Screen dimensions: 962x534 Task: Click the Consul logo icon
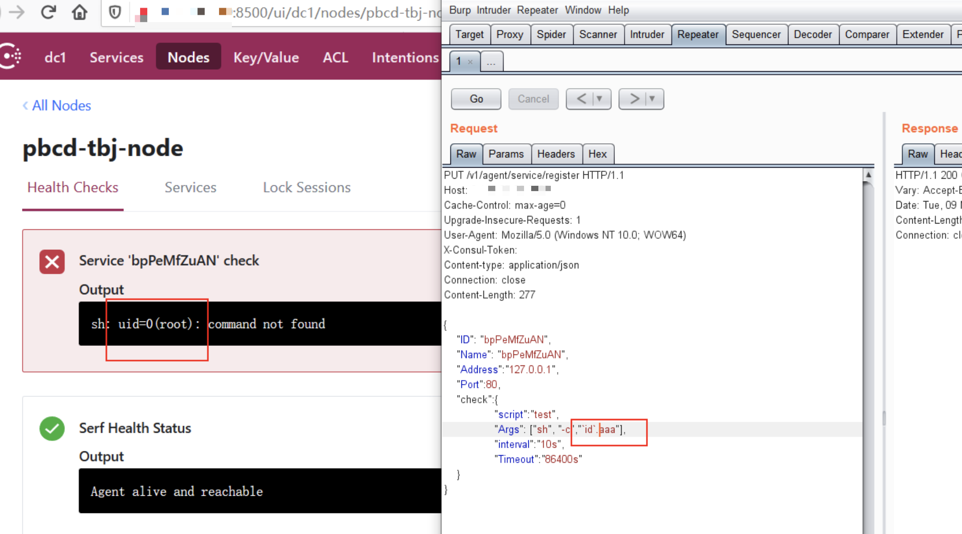click(11, 56)
